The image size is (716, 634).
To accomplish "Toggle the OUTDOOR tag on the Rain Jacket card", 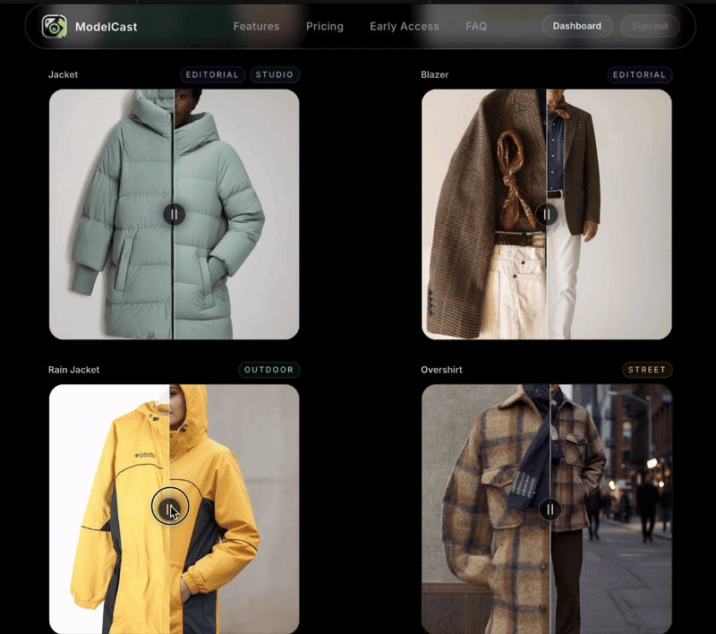I will [x=269, y=369].
